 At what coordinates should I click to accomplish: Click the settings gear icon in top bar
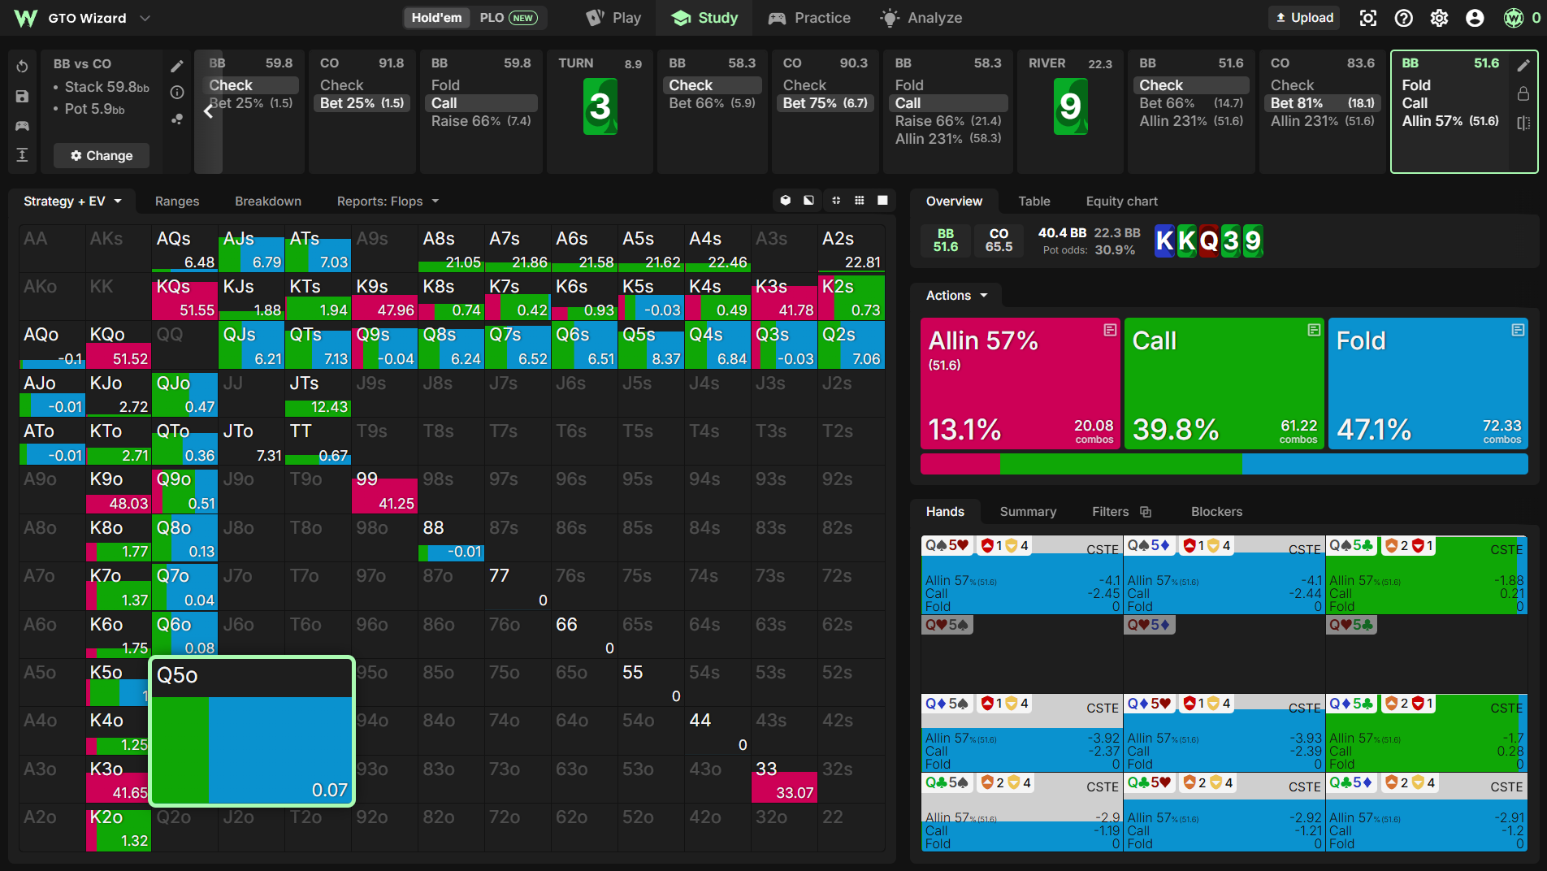pos(1439,18)
